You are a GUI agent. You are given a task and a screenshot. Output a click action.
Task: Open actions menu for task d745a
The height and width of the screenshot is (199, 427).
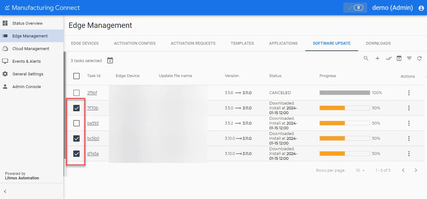click(x=409, y=154)
